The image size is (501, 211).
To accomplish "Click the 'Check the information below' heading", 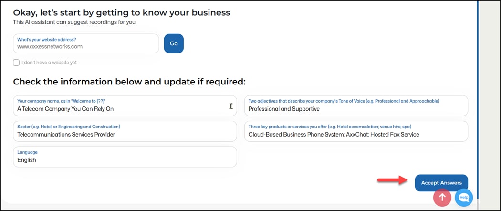I will 129,82.
